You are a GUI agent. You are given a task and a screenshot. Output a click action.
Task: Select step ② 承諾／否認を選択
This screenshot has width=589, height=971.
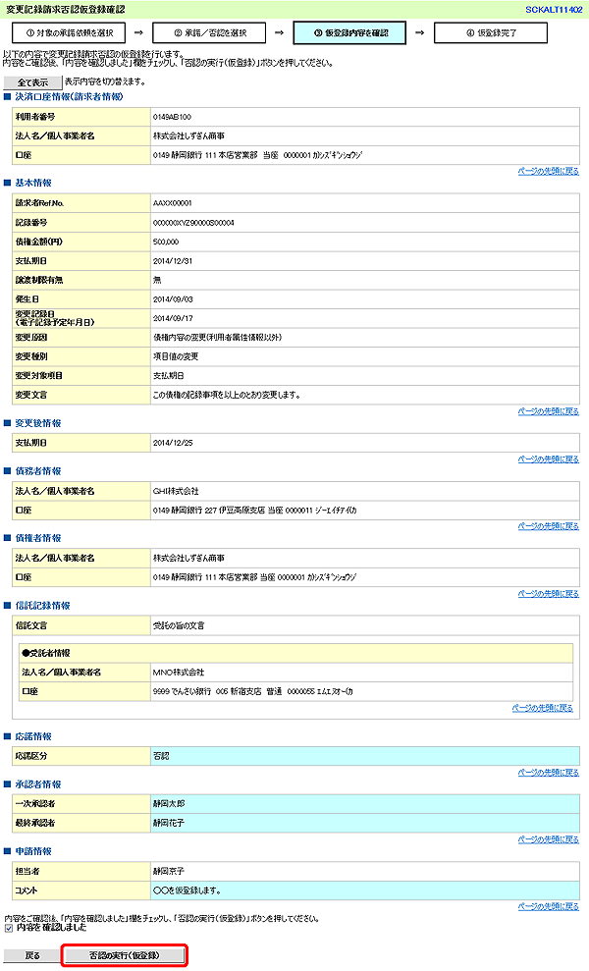(x=209, y=32)
